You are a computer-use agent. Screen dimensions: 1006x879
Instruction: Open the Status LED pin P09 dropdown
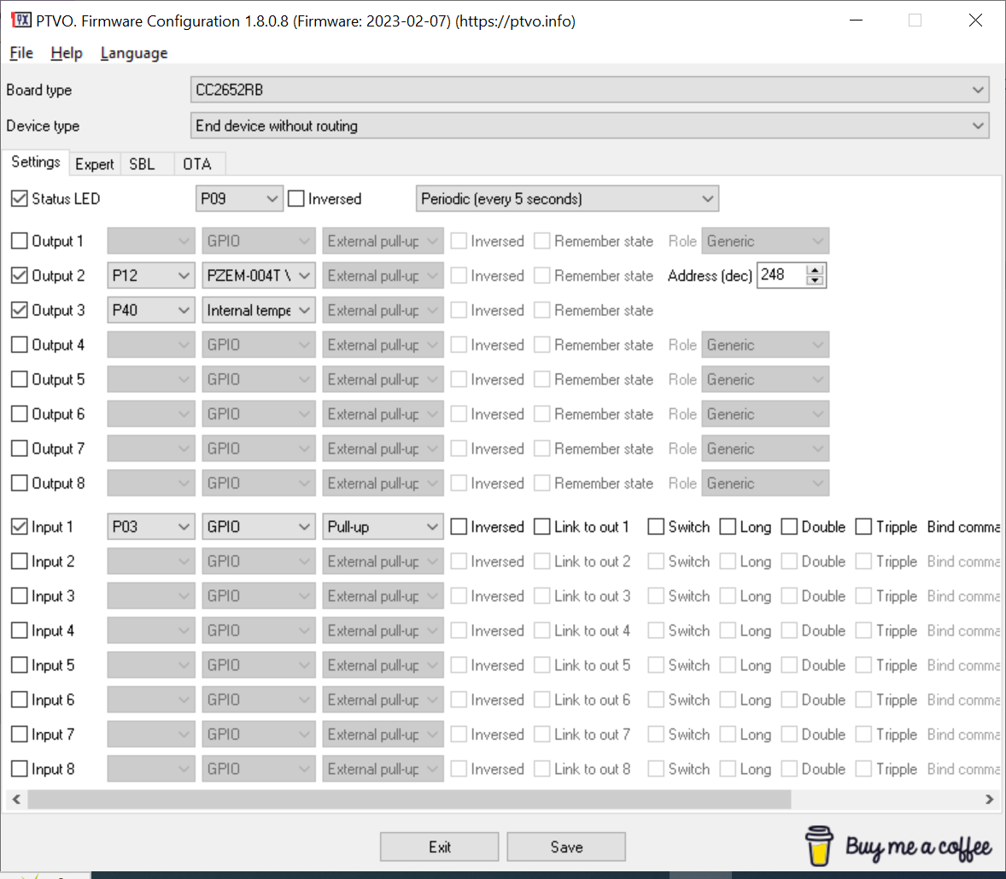tap(239, 199)
